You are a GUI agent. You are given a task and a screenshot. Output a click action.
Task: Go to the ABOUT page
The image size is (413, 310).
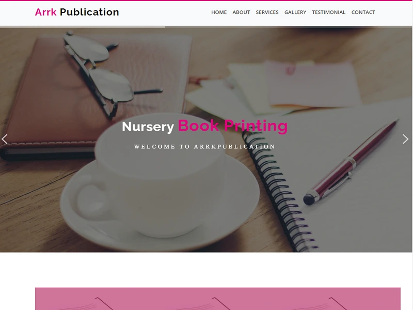click(241, 12)
